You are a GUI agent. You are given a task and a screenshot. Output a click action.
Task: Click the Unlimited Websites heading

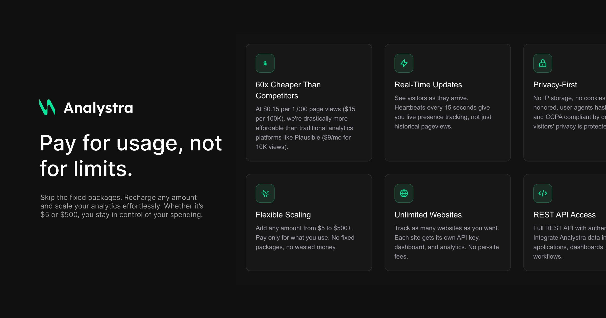coord(428,215)
